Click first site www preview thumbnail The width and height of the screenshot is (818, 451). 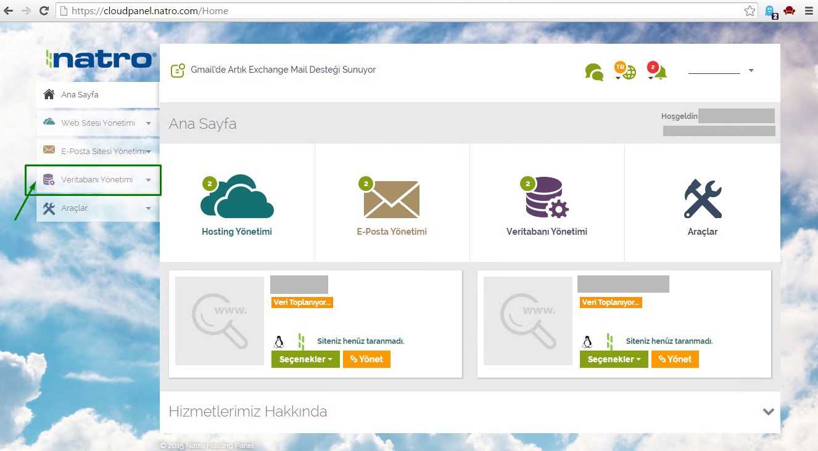coord(220,321)
